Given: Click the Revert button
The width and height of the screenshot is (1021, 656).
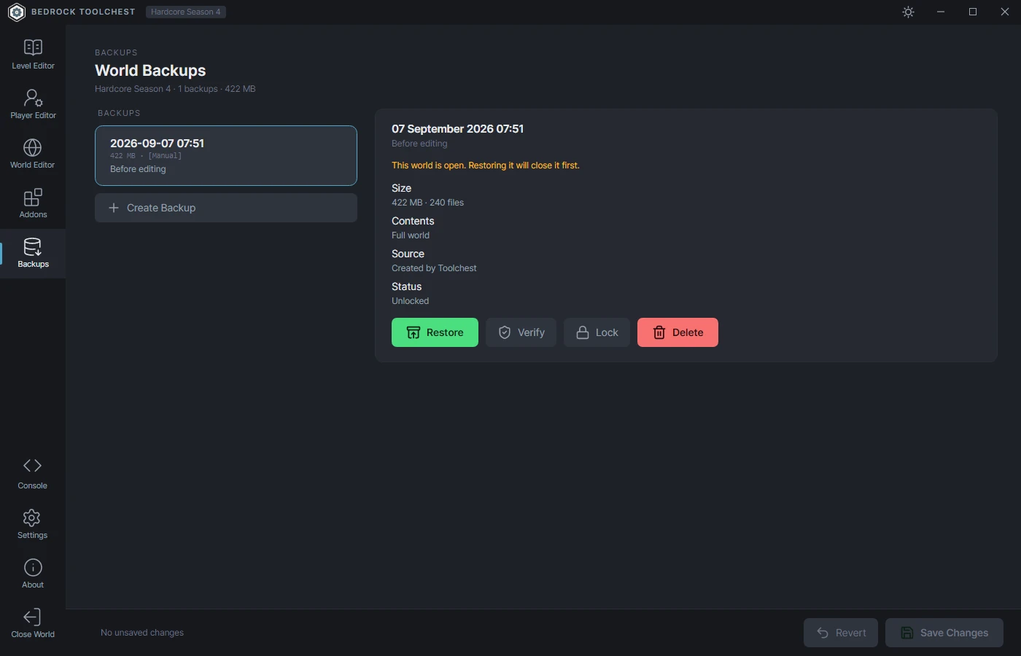Looking at the screenshot, I should [842, 633].
